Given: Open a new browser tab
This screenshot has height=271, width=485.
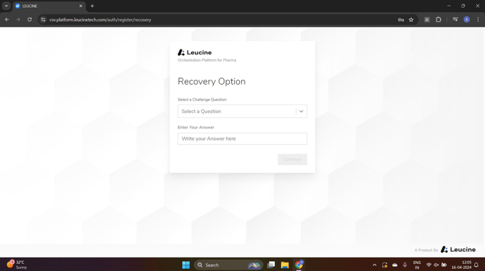Looking at the screenshot, I should (x=92, y=6).
